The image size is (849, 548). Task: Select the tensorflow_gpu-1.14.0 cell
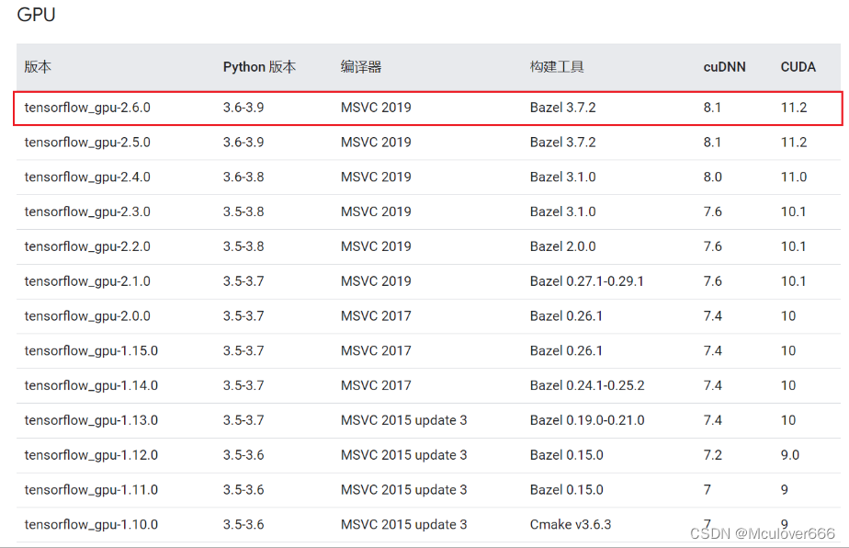pos(91,385)
